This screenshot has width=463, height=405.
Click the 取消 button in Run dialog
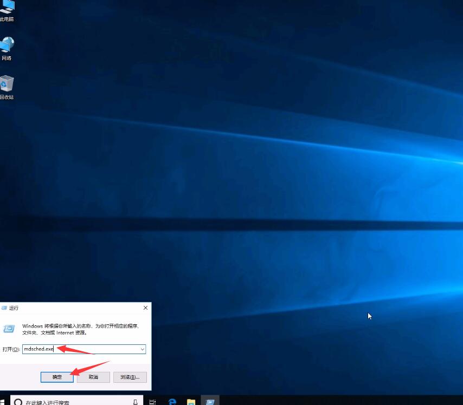93,377
